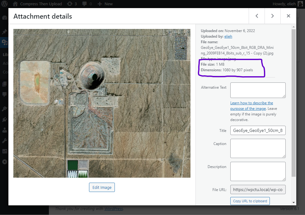Click the File size 1 MB text
The width and height of the screenshot is (305, 215).
pyautogui.click(x=213, y=64)
